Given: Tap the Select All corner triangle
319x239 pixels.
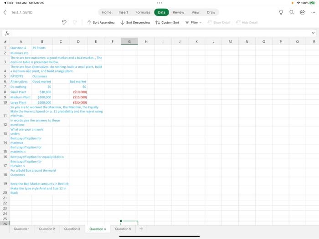Looking at the screenshot, I should [5, 41].
